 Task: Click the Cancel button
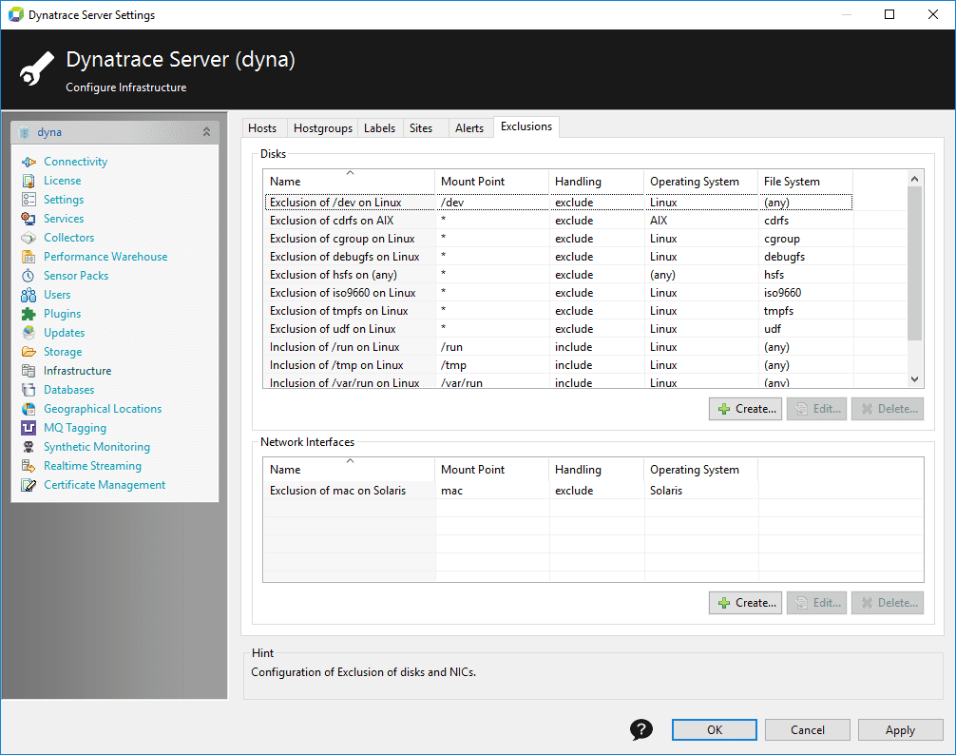807,730
